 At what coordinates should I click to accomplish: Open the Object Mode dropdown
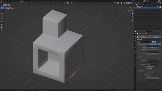click(x=8, y=3)
